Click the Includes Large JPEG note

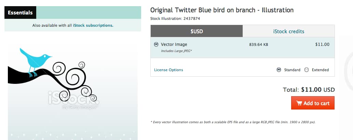tap(177, 51)
